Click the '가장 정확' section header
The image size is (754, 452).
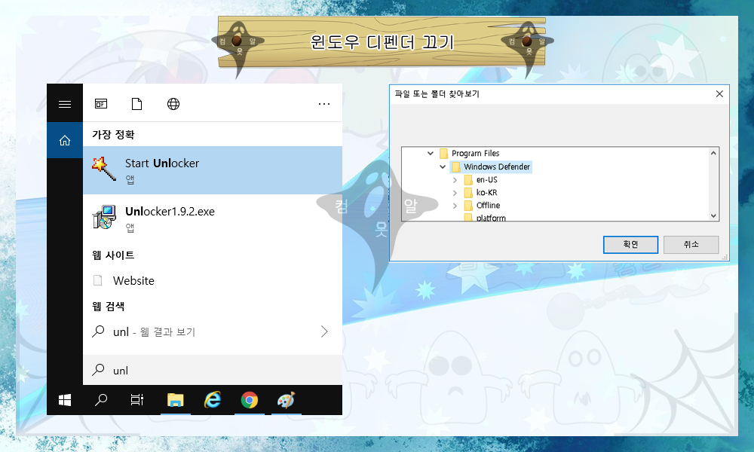coord(114,135)
